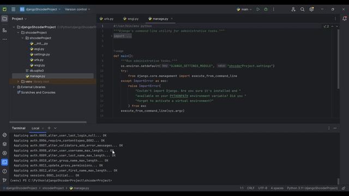Open terminal shell options dropdown arrow
Image resolution: width=349 pixels, height=196 pixels.
pos(55,128)
